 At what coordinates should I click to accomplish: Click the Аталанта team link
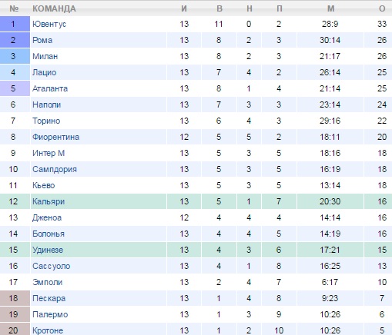(x=50, y=88)
